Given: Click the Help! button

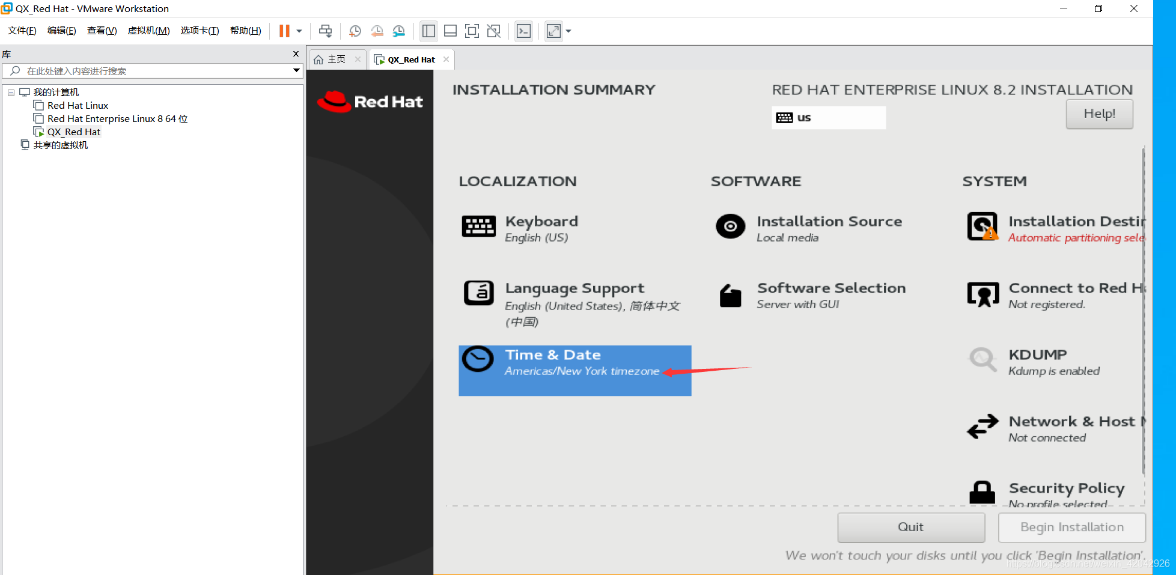Looking at the screenshot, I should click(1099, 114).
